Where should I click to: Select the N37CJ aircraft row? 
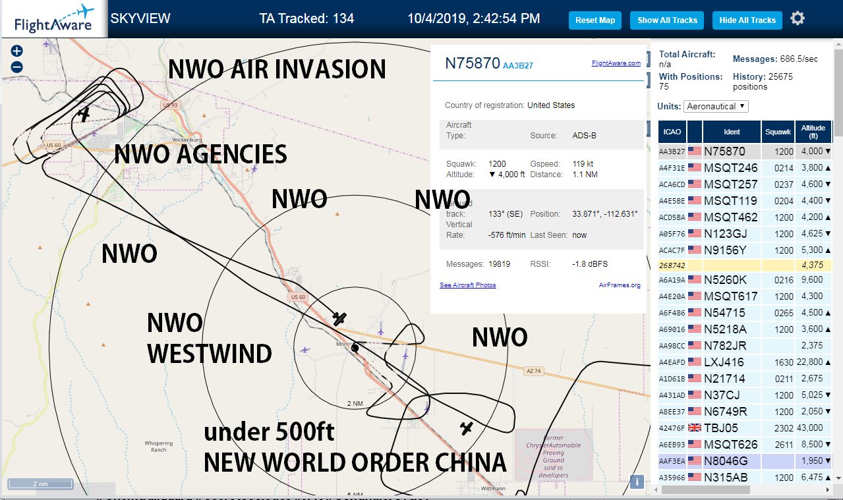(x=745, y=395)
